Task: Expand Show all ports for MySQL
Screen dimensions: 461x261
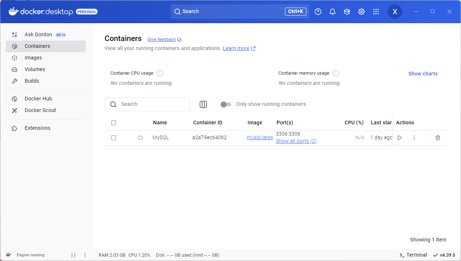Action: tap(296, 141)
